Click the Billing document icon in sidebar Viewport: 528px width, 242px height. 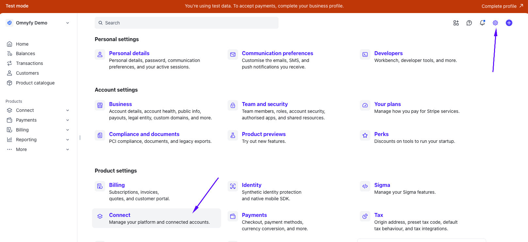pos(9,130)
